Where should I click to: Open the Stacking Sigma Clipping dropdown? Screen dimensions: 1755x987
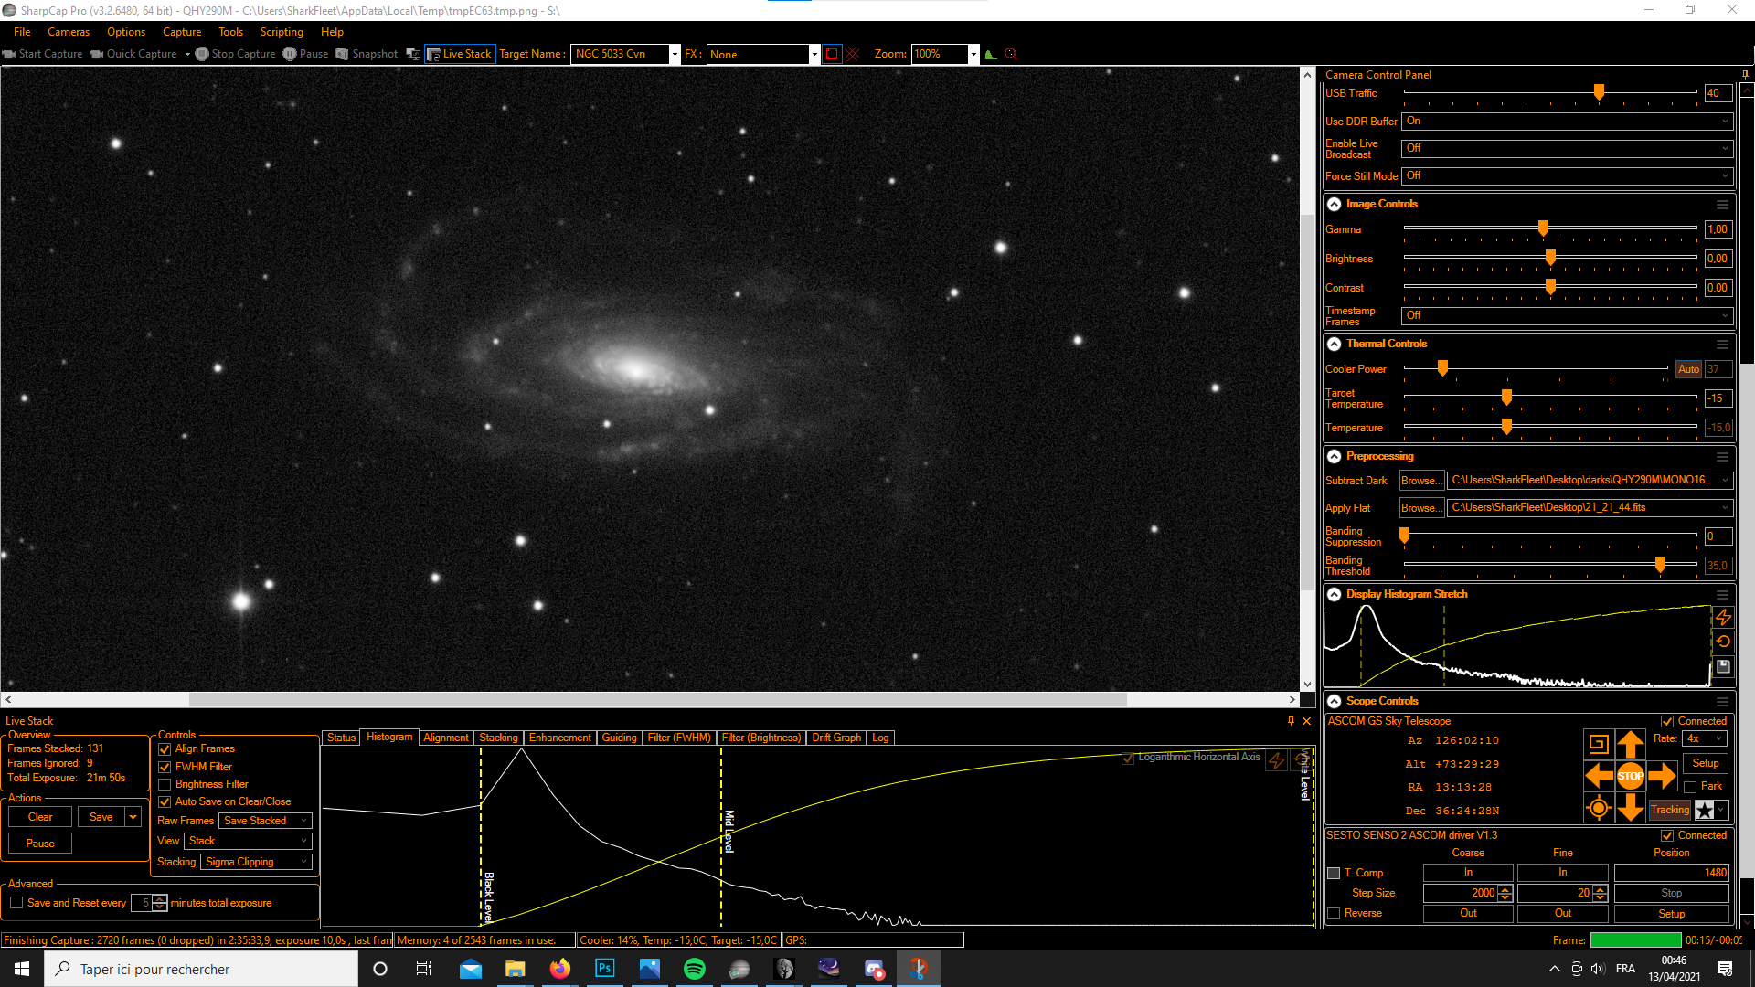[x=256, y=862]
